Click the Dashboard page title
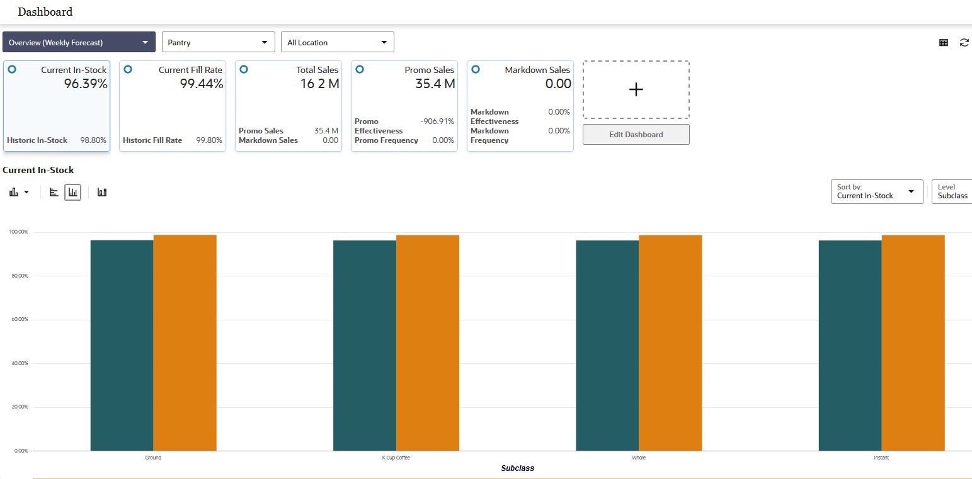This screenshot has height=479, width=972. (x=46, y=11)
